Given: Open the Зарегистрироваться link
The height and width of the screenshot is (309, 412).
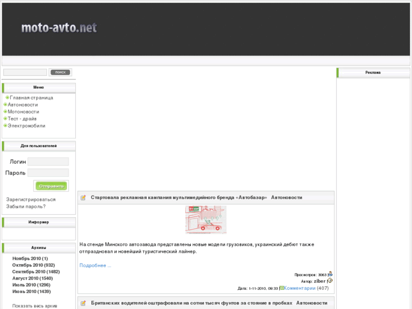Looking at the screenshot, I should pyautogui.click(x=31, y=200).
